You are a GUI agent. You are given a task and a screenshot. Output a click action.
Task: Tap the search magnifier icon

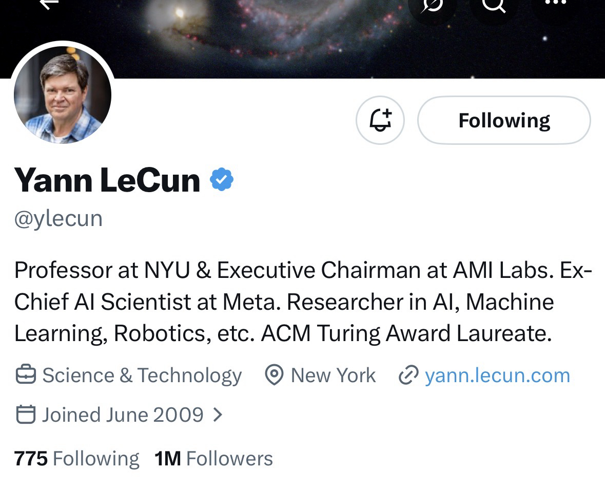(494, 5)
